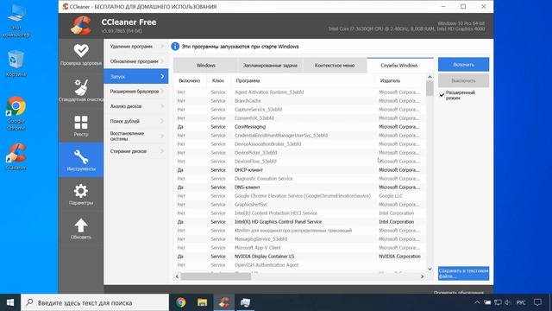Click the vertical scrollbar thumb
This screenshot has width=552, height=311.
(430, 88)
